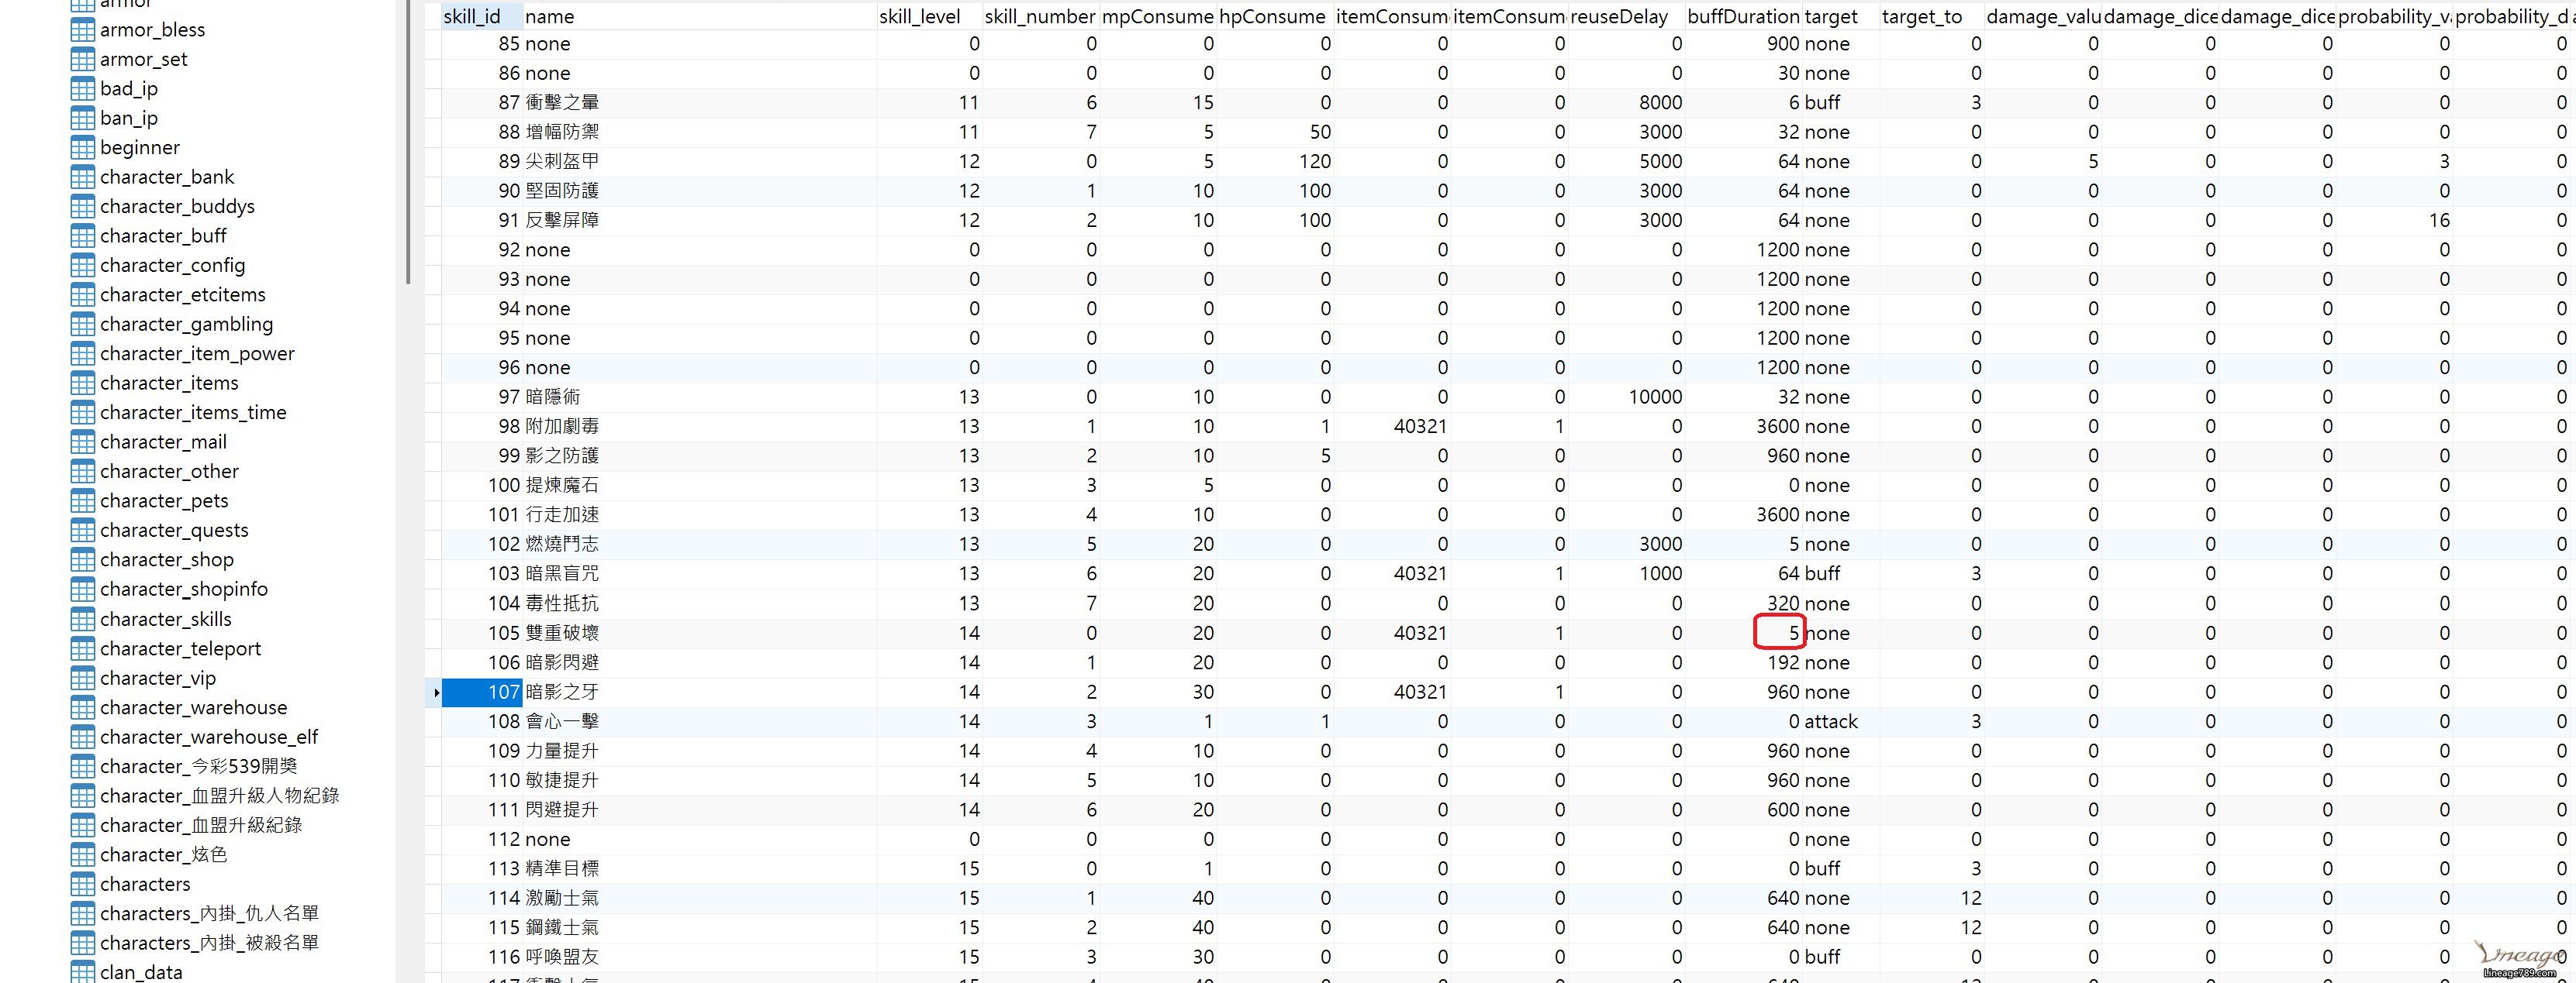Click the table icon beside clan_data
The height and width of the screenshot is (983, 2576).
(82, 972)
